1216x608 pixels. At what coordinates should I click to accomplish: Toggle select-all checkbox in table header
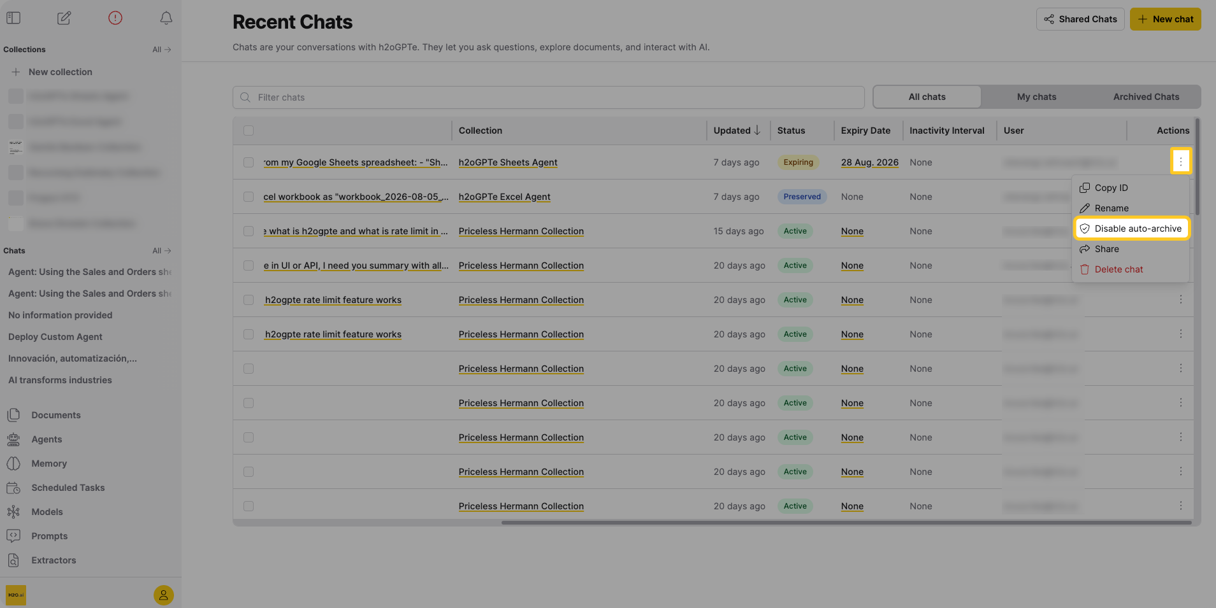pyautogui.click(x=249, y=131)
